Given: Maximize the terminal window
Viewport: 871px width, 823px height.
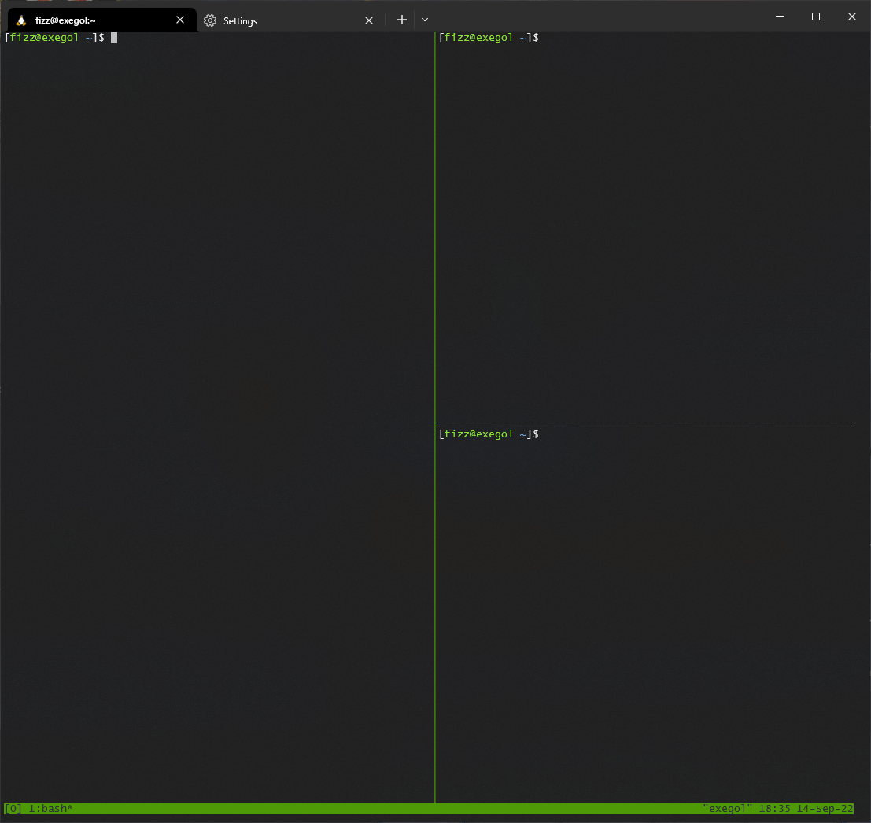Looking at the screenshot, I should pyautogui.click(x=815, y=17).
